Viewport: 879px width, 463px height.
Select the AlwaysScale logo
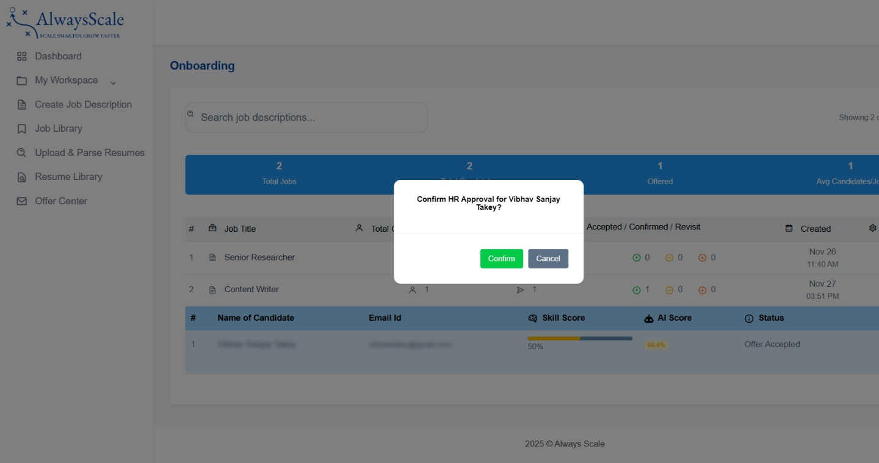click(65, 22)
